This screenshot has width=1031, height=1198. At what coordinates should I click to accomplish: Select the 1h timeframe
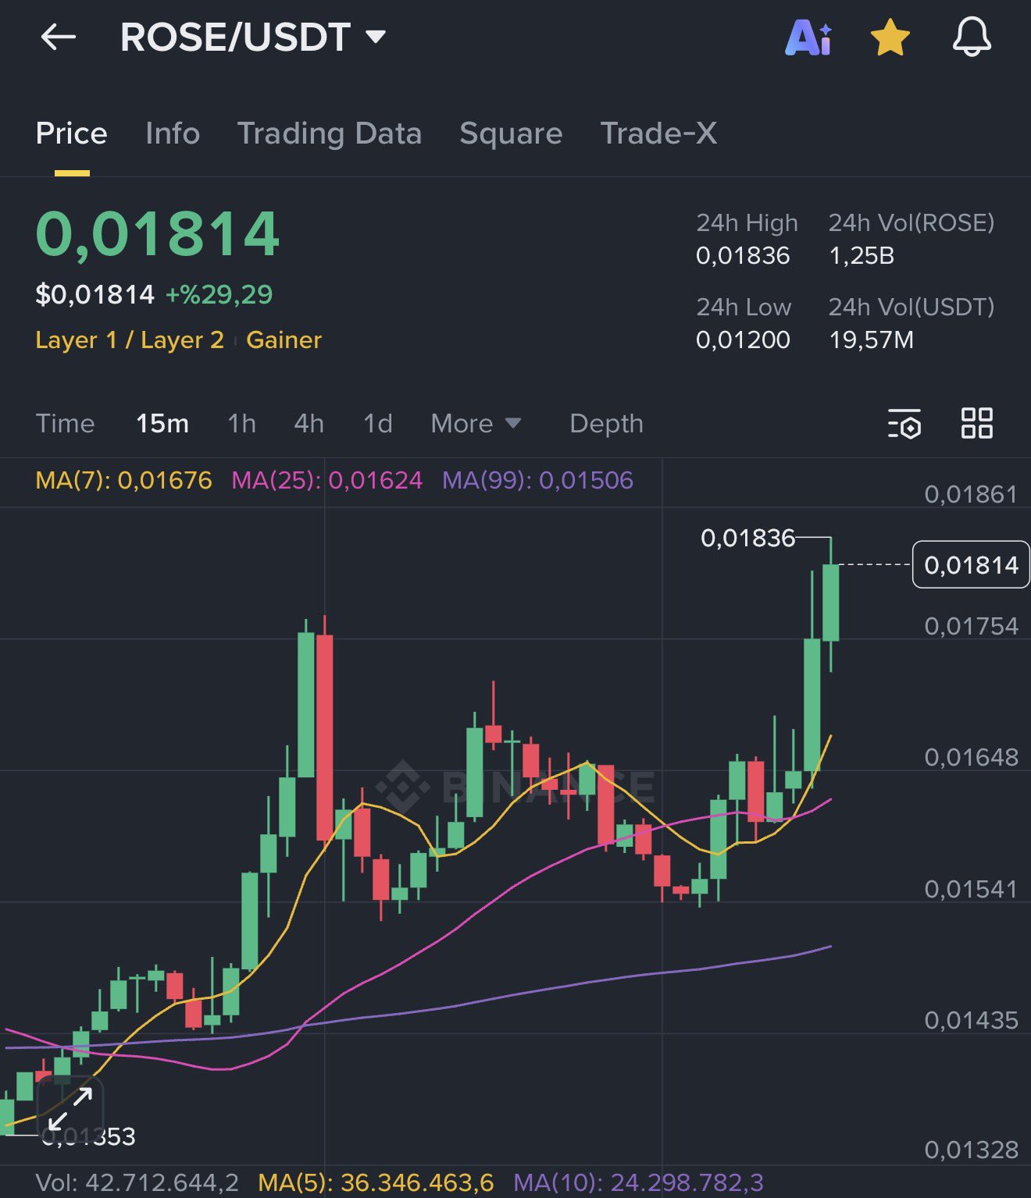tap(242, 424)
